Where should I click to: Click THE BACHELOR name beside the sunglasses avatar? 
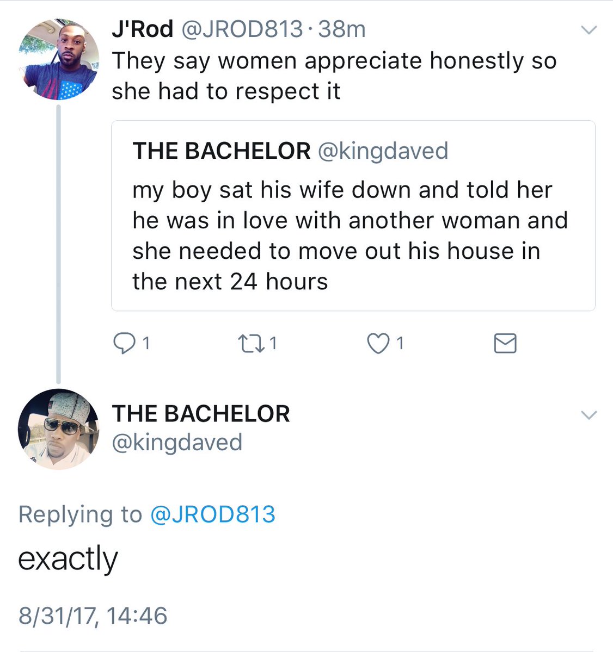click(201, 414)
